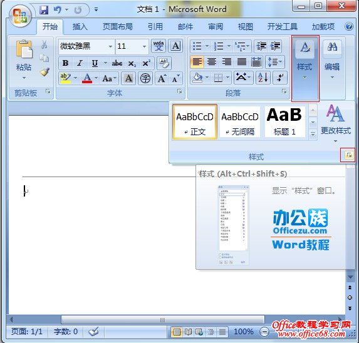Screen dimensions: 359x343
Task: Open the line spacing menu
Action: tap(275, 62)
